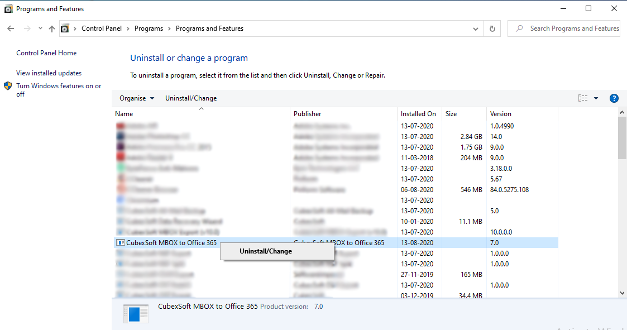This screenshot has height=330, width=627.
Task: Click the CubexSoft MBOX to Office 365 row icon
Action: [120, 243]
